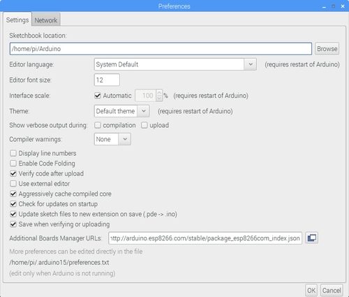Enable verbose output during compilation
349x297 pixels.
coord(98,125)
